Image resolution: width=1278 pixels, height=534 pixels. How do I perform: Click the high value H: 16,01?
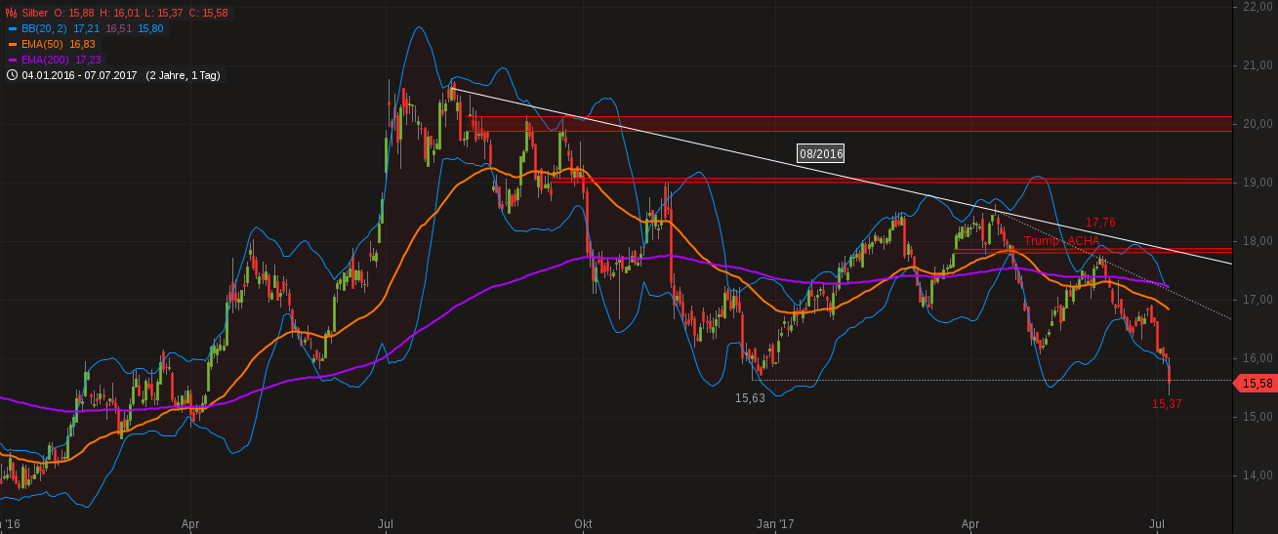click(119, 13)
